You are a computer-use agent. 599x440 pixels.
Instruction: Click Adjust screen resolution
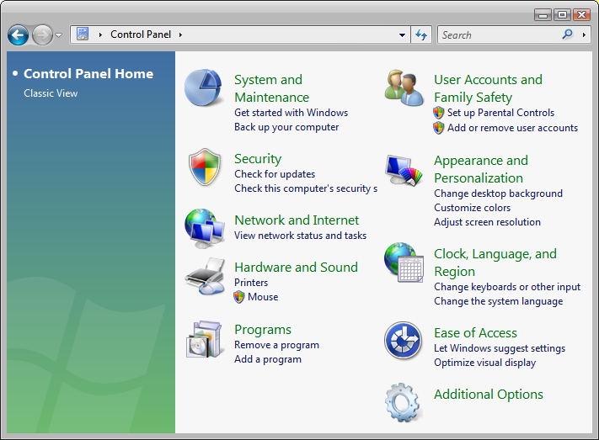(487, 222)
